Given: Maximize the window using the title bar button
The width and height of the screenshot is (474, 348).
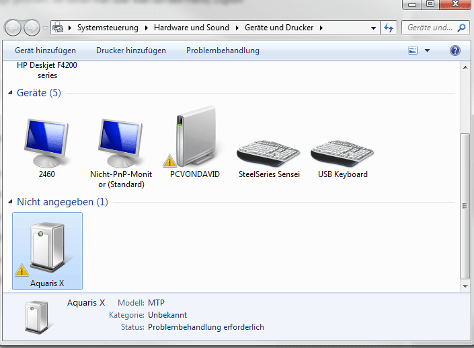Looking at the screenshot, I should click(x=430, y=4).
